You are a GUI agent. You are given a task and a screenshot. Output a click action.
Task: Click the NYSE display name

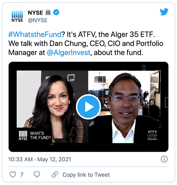pyautogui.click(x=35, y=13)
